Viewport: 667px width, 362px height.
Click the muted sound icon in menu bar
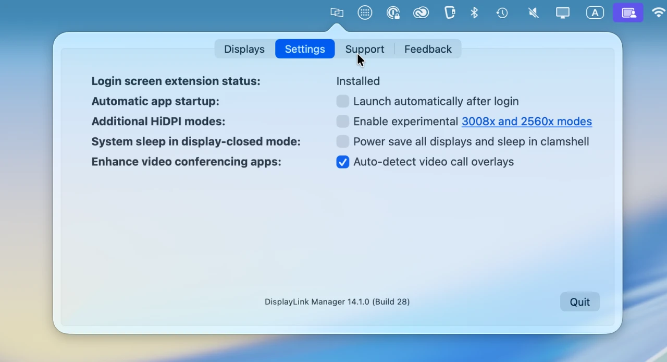tap(533, 13)
